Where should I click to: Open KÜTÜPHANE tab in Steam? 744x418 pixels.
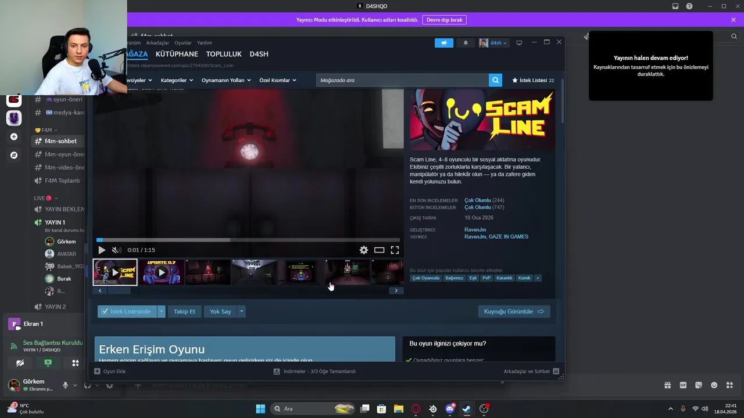(177, 54)
